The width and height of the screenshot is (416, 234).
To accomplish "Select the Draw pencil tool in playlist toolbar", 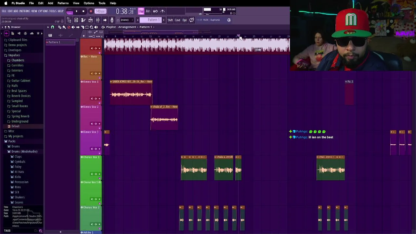I will point(59,27).
